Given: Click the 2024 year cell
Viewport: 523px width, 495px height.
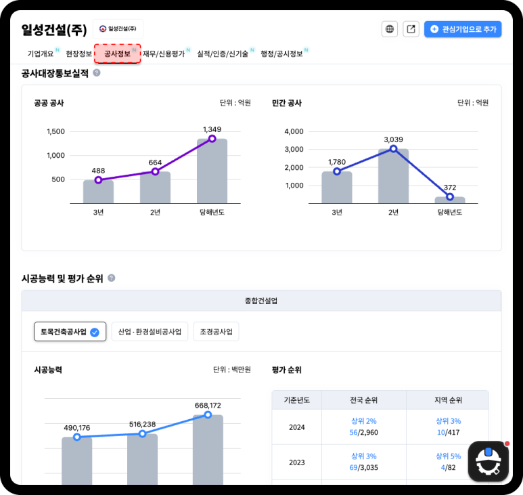Looking at the screenshot, I should (x=296, y=427).
